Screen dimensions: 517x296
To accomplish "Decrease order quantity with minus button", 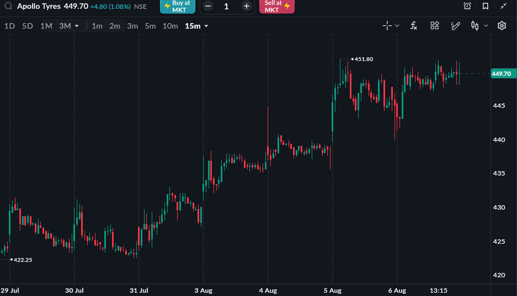I will coord(208,6).
